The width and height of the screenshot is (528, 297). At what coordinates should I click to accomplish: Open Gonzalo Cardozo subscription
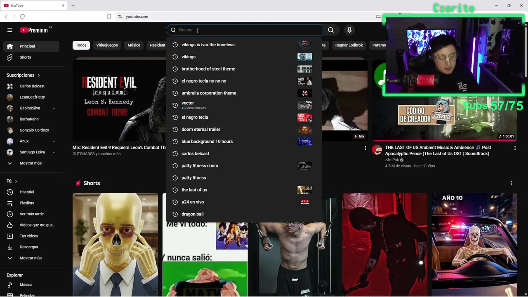(31, 130)
